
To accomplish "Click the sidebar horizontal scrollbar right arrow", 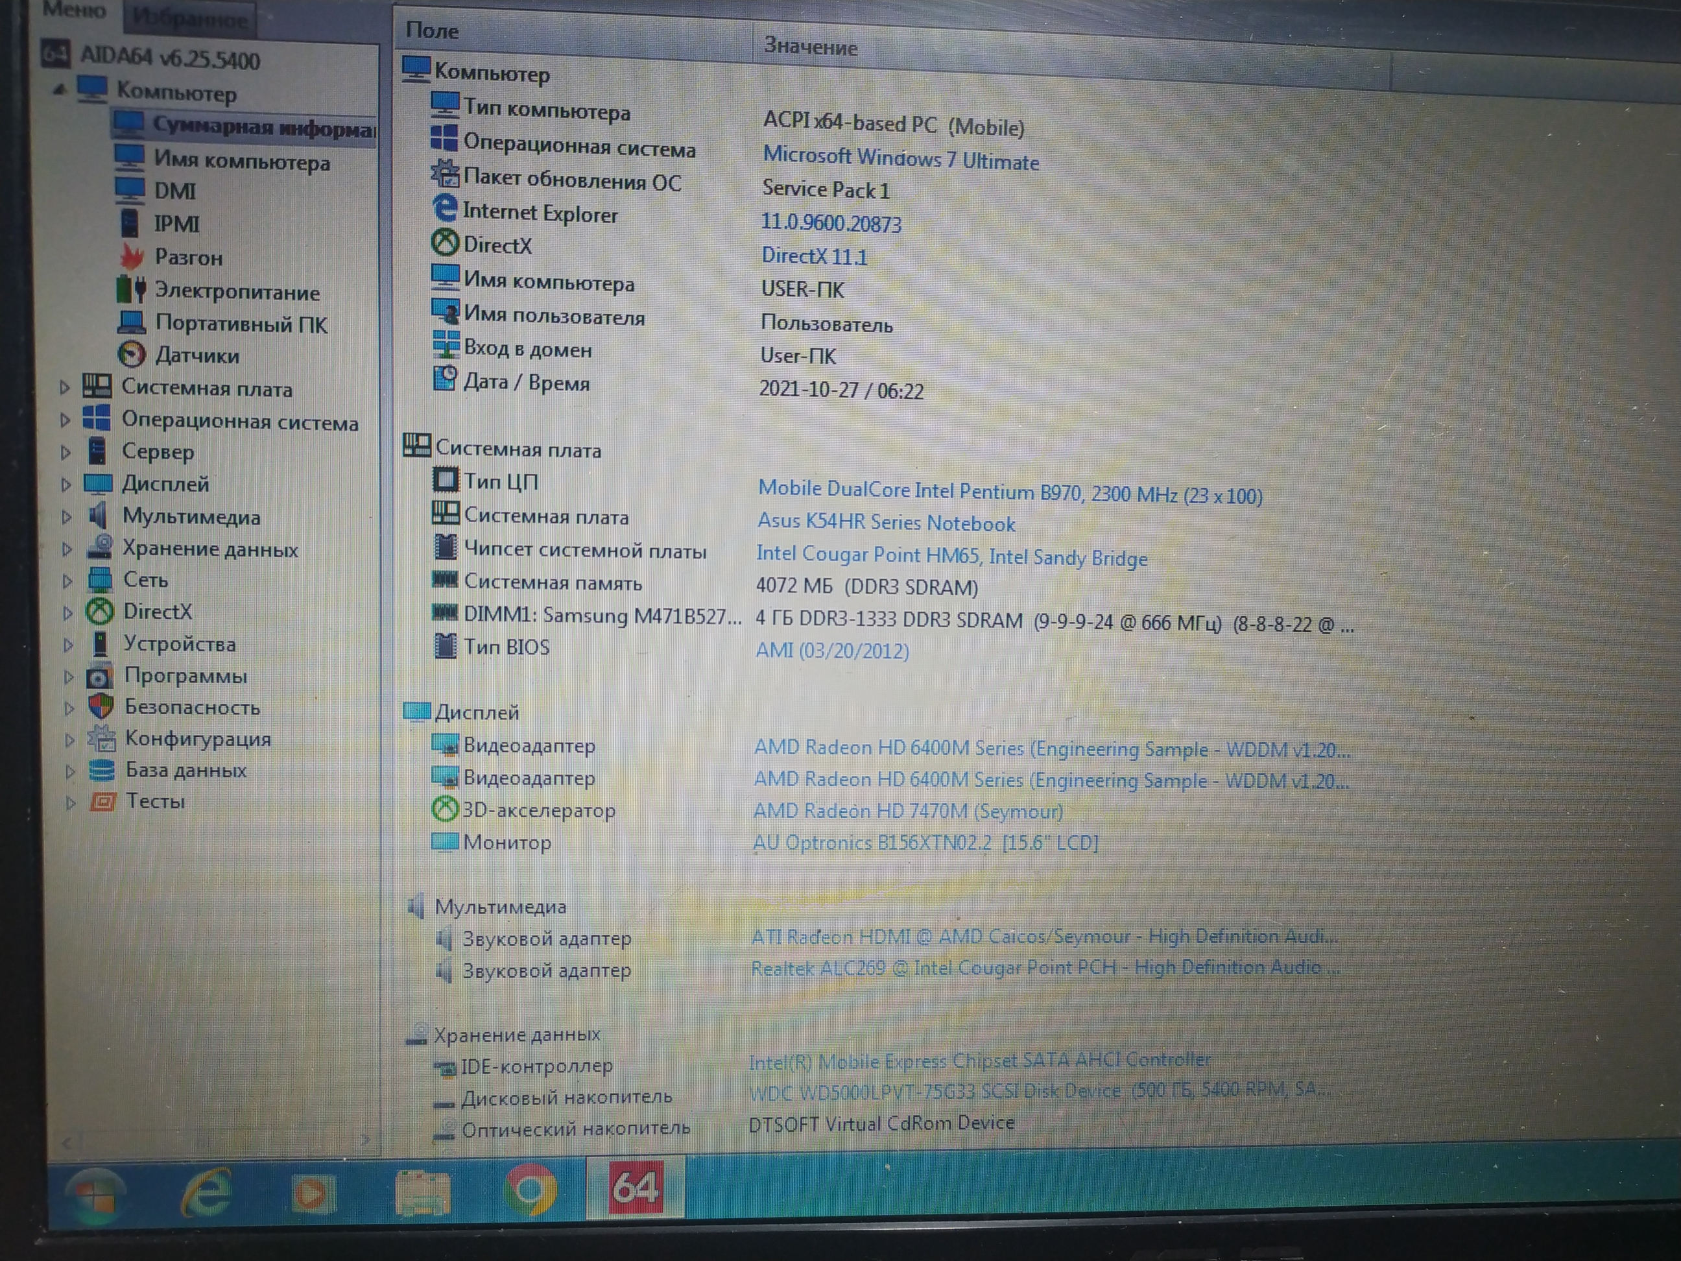I will (366, 1140).
